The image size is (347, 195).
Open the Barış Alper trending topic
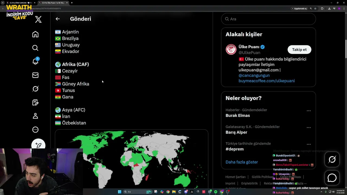click(236, 132)
